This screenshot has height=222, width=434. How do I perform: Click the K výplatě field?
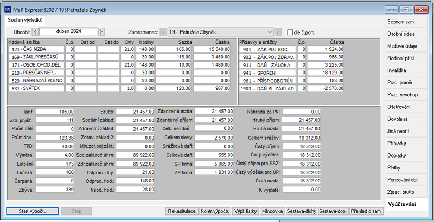[x=302, y=190]
